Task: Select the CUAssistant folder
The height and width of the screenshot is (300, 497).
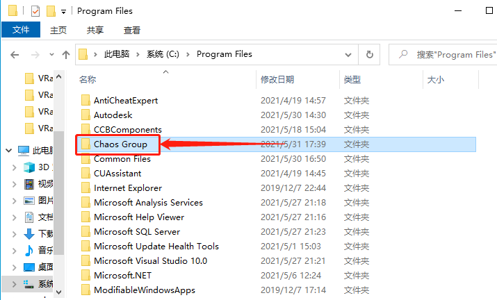Action: [117, 174]
